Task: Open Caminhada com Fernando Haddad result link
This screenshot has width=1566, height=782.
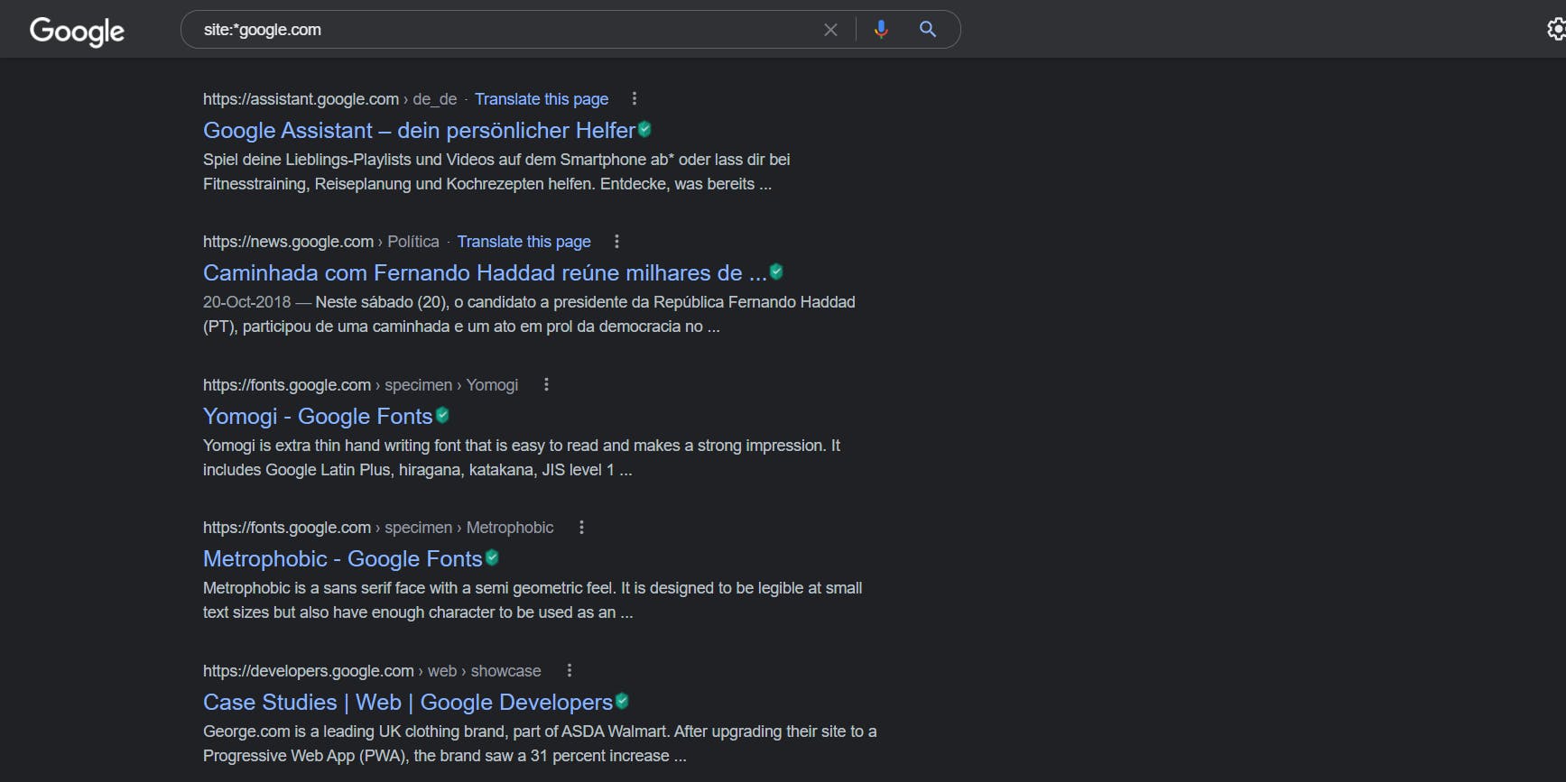Action: 485,272
